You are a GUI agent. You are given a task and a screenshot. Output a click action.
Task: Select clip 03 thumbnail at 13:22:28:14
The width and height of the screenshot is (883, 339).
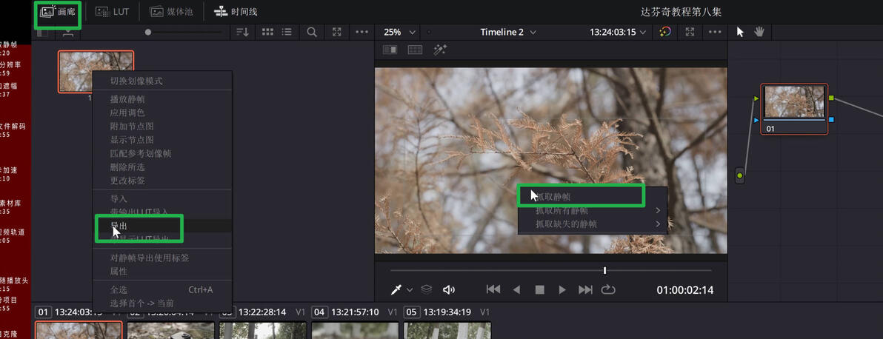pos(263,330)
